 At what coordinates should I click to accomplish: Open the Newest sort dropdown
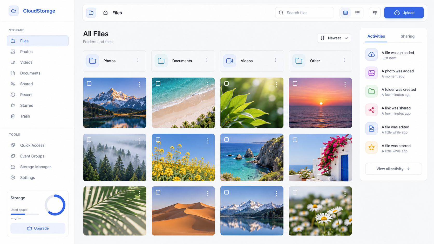[334, 38]
